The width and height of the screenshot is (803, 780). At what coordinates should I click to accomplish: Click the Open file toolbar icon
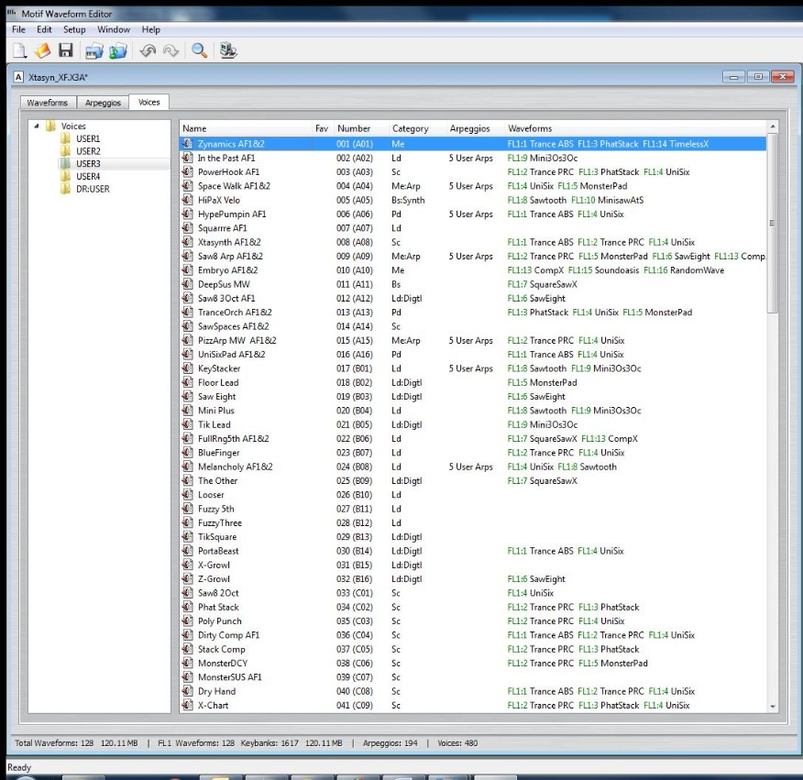pyautogui.click(x=42, y=50)
